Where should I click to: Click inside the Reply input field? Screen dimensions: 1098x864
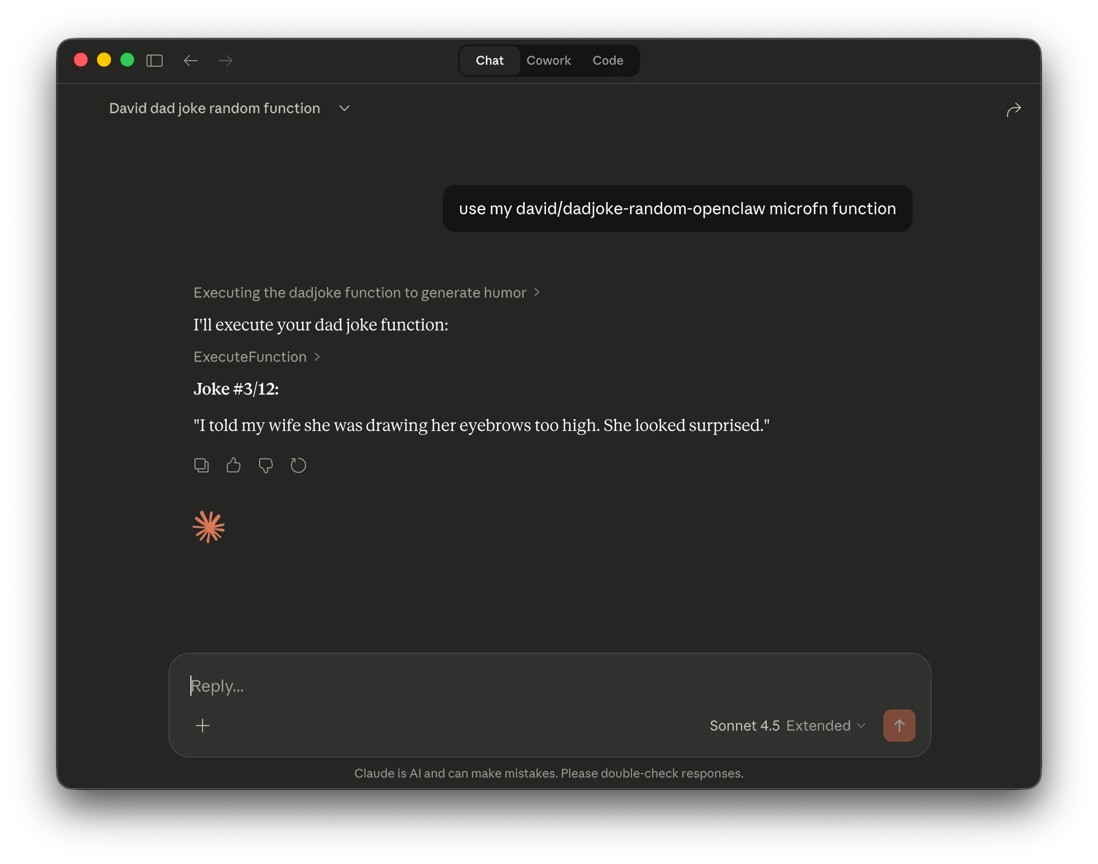click(354, 686)
